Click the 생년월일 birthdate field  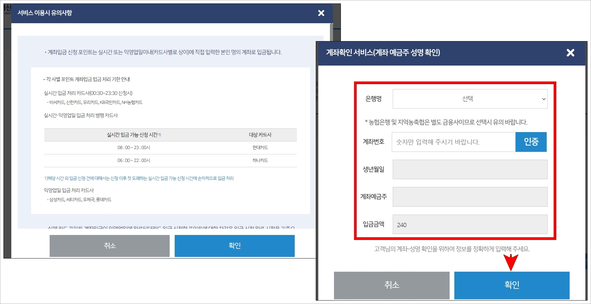(x=469, y=169)
